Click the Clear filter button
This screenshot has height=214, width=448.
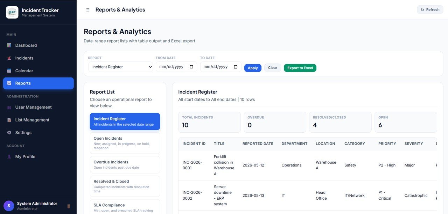point(272,68)
